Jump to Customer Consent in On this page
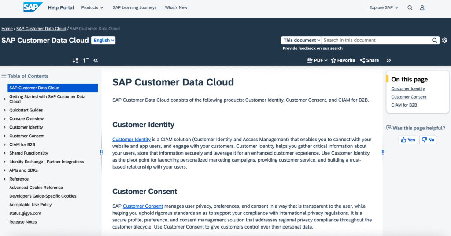The width and height of the screenshot is (451, 236). click(409, 97)
